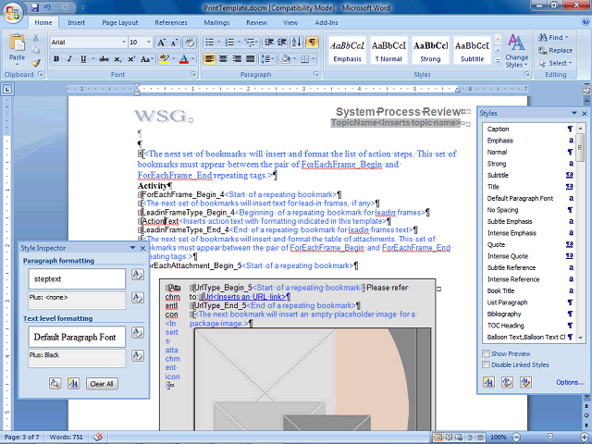Check Disable Linked Styles checkbox
Viewport: 592px width, 444px height.
click(x=487, y=364)
